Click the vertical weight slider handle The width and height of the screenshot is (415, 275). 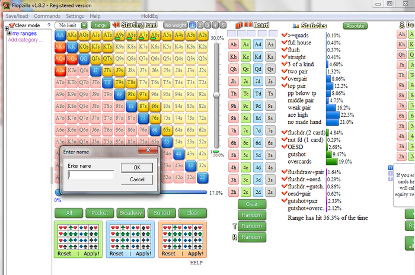tap(216, 95)
